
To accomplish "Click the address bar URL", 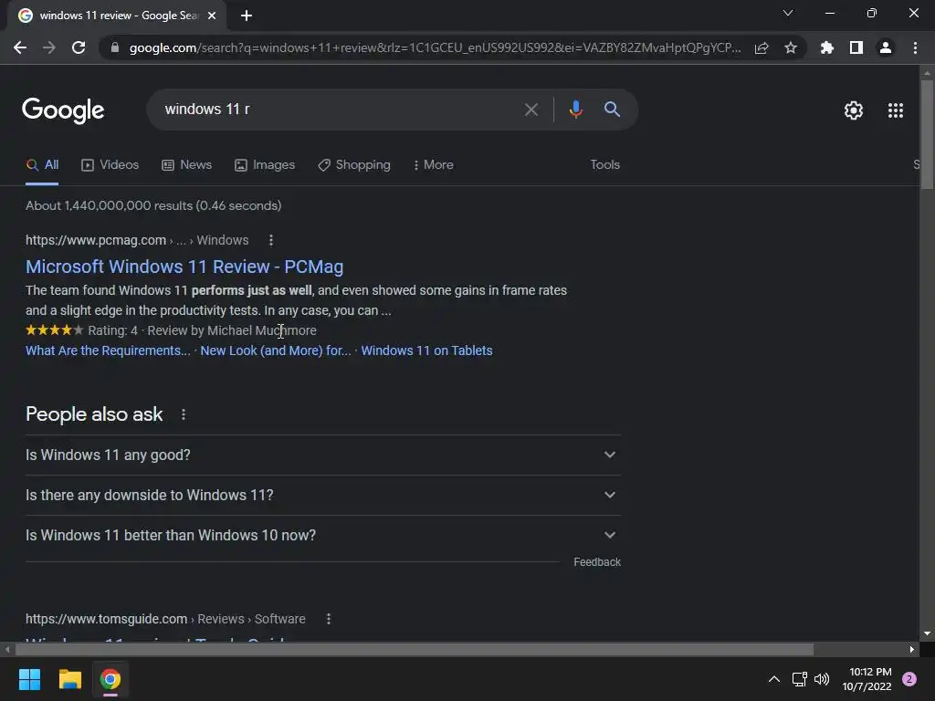I will [436, 47].
